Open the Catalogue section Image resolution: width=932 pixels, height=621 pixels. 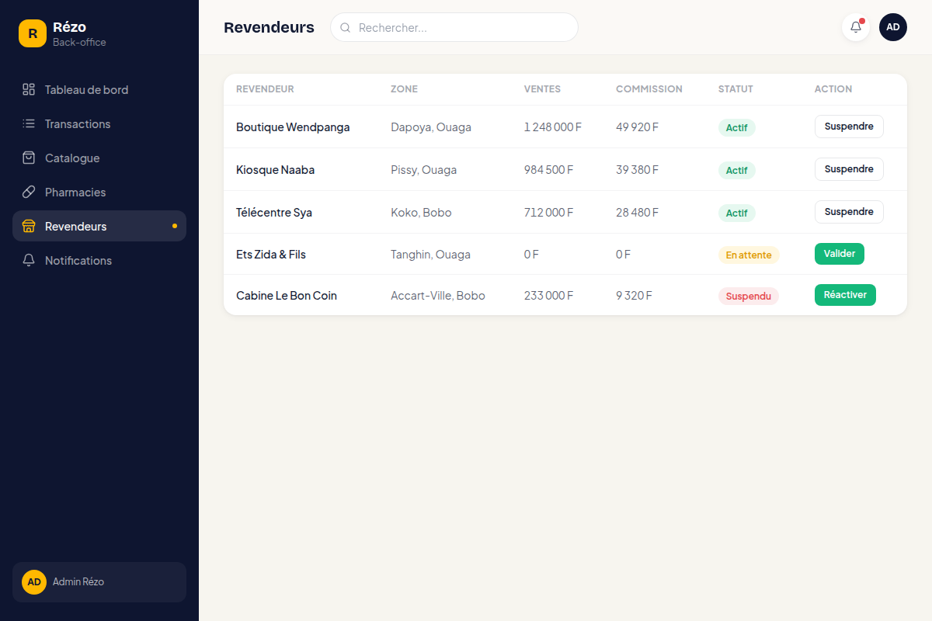point(99,158)
